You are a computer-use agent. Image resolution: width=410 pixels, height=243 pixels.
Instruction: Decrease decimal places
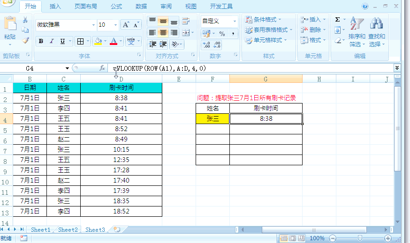click(x=217, y=44)
